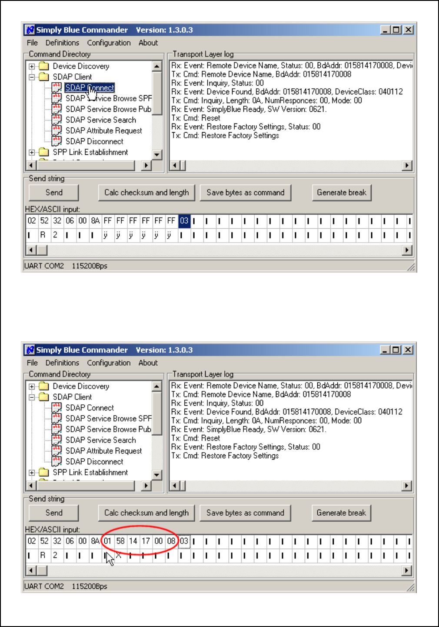Select hex byte 58 in lower window
Screen dimensions: 439x627
click(120, 541)
